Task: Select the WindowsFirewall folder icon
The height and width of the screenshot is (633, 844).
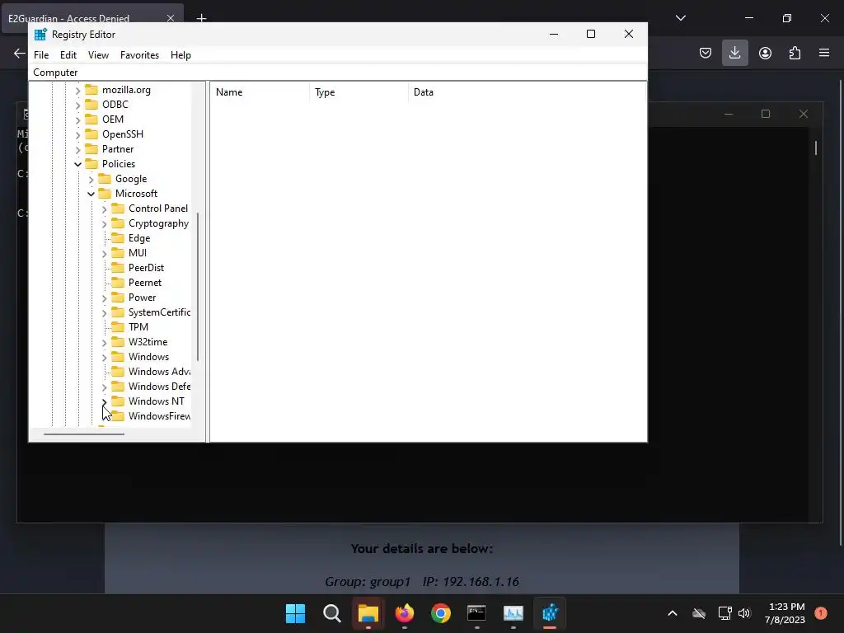Action: [117, 416]
